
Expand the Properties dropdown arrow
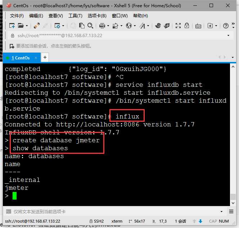(63, 26)
